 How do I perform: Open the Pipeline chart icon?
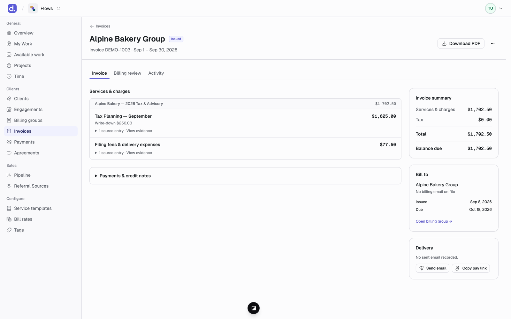pyautogui.click(x=9, y=175)
